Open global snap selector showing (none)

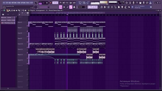[x=82, y=7]
